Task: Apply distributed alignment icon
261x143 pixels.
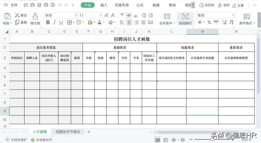Action: [150, 22]
